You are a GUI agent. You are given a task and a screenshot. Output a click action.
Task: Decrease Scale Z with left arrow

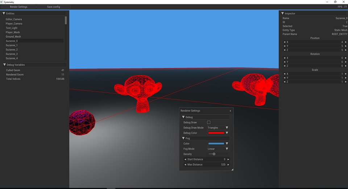pos(284,82)
